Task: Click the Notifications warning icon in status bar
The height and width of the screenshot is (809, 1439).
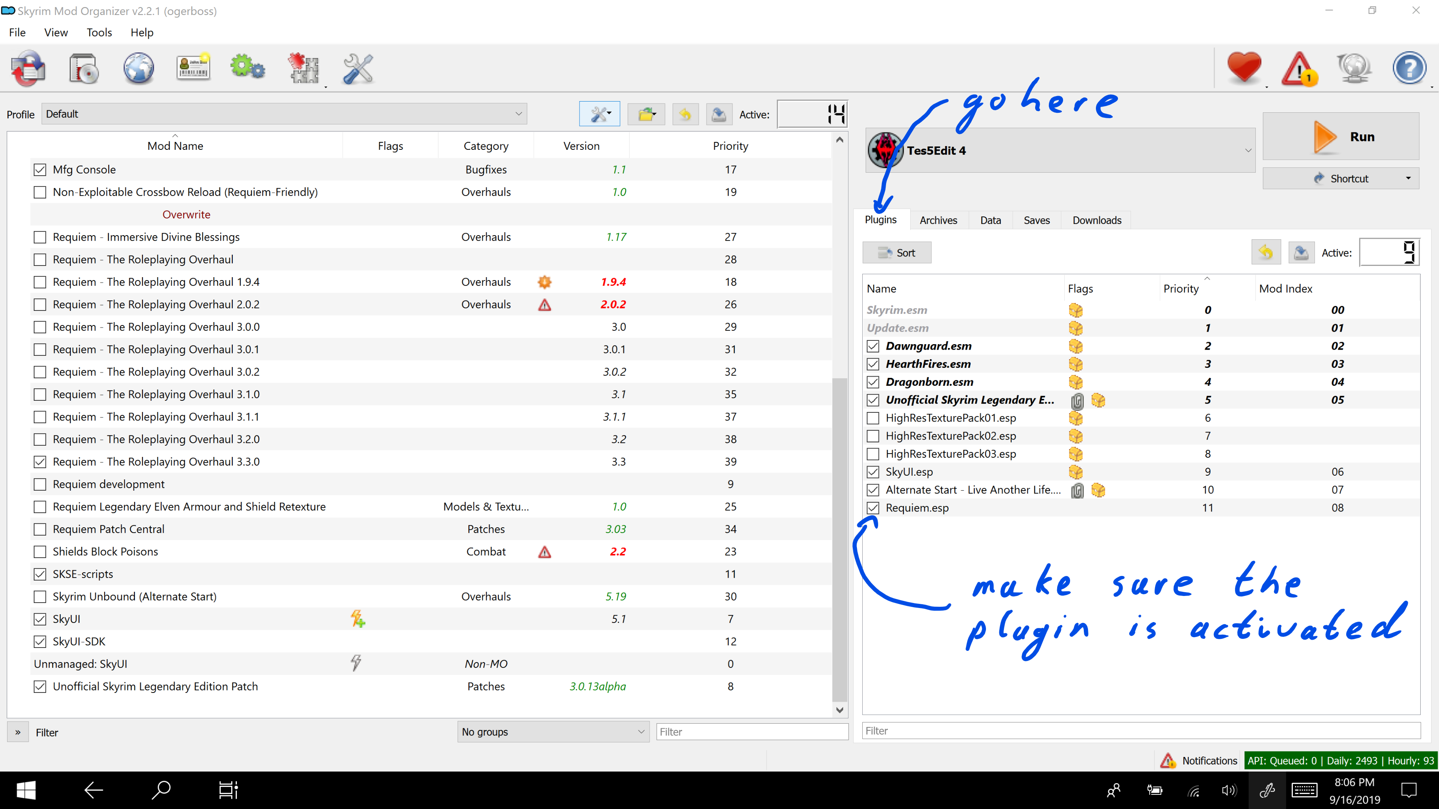Action: (1168, 760)
